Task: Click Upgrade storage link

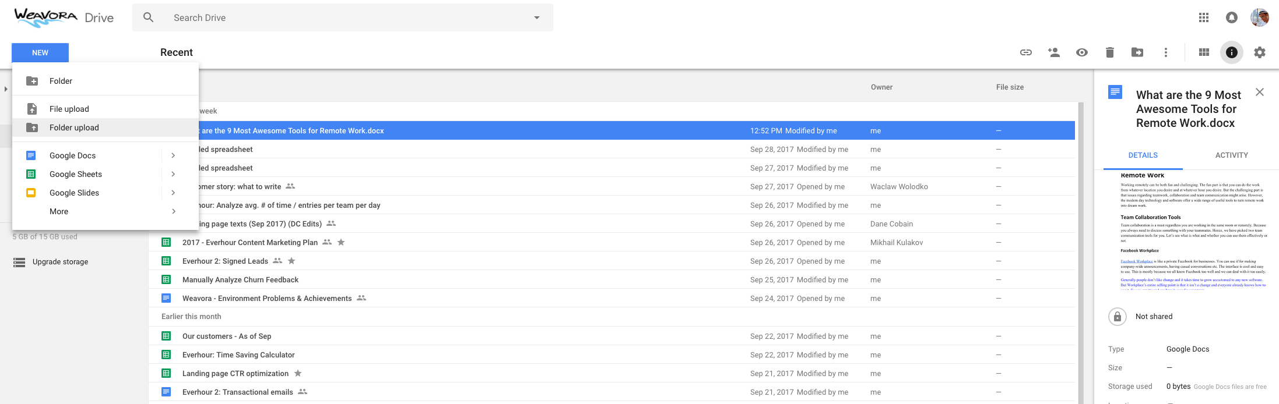Action: (60, 262)
